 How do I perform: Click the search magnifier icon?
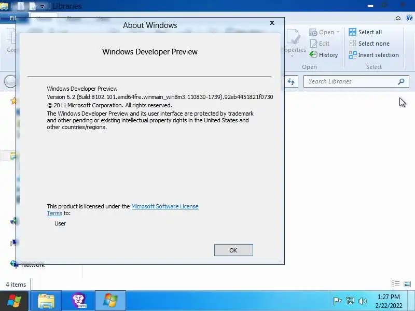pyautogui.click(x=401, y=81)
